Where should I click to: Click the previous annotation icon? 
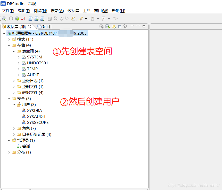coord(103,19)
